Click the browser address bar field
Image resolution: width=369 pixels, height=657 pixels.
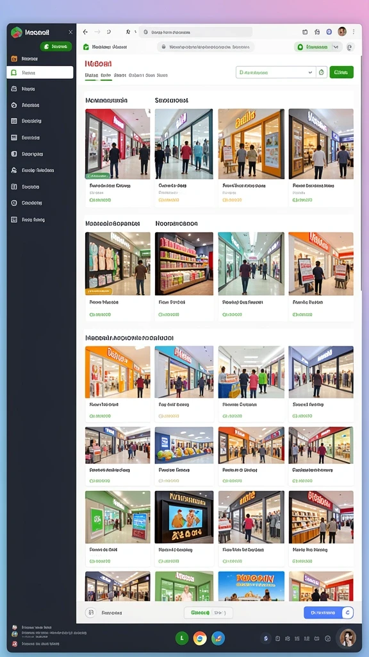pyautogui.click(x=196, y=32)
